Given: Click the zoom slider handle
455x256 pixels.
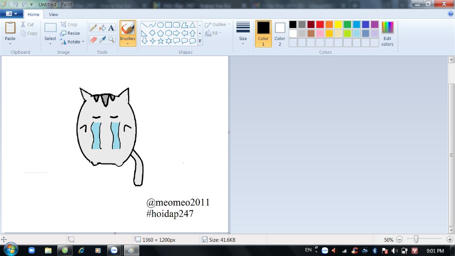Looking at the screenshot, I should click(x=416, y=239).
